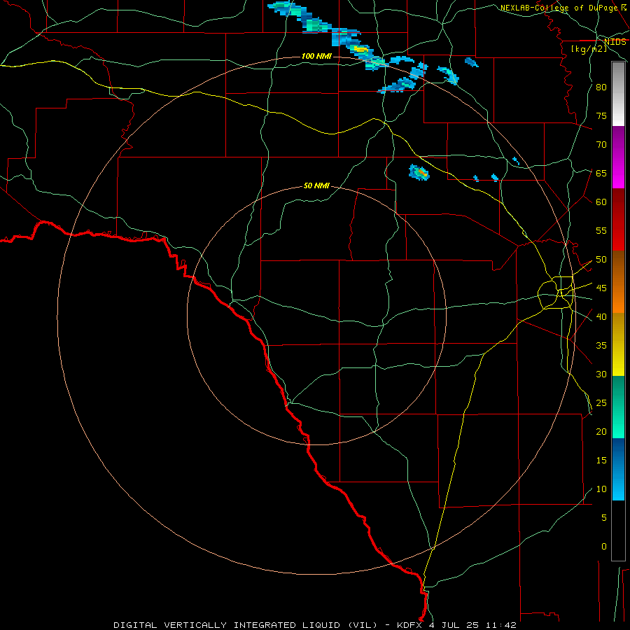This screenshot has height=630, width=630.
Task: Select the scale value "15"
Action: [601, 461]
